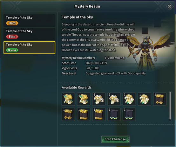Select Temple of the Sky Normal difficulty
Viewport: 176px width, 147px height.
point(30,47)
